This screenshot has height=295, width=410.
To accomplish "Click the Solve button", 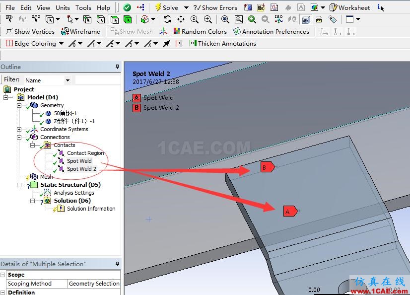I will coord(167,8).
